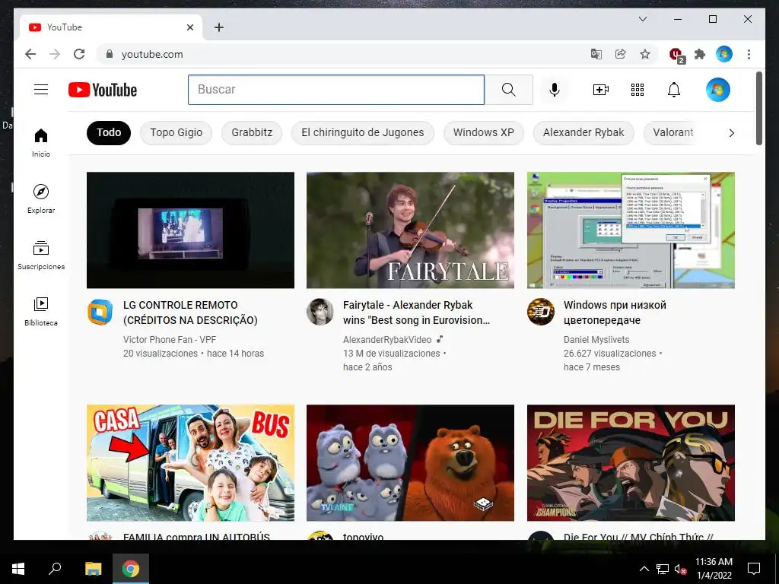
Task: Open the tab search chevron
Action: coord(642,19)
